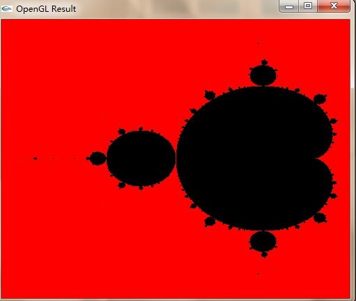This screenshot has width=356, height=301.
Task: Click the round black bulb above the cardioid
Action: [263, 75]
